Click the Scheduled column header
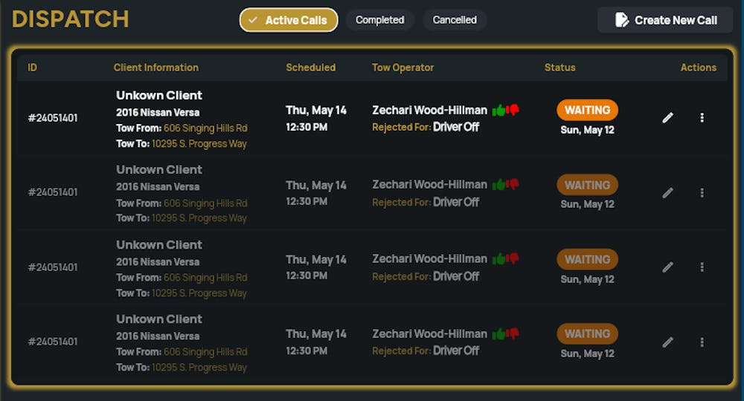The height and width of the screenshot is (401, 744). coord(310,68)
